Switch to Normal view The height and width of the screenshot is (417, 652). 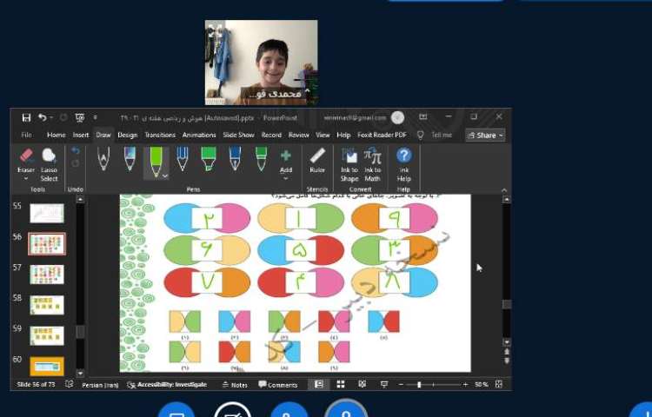pos(319,385)
